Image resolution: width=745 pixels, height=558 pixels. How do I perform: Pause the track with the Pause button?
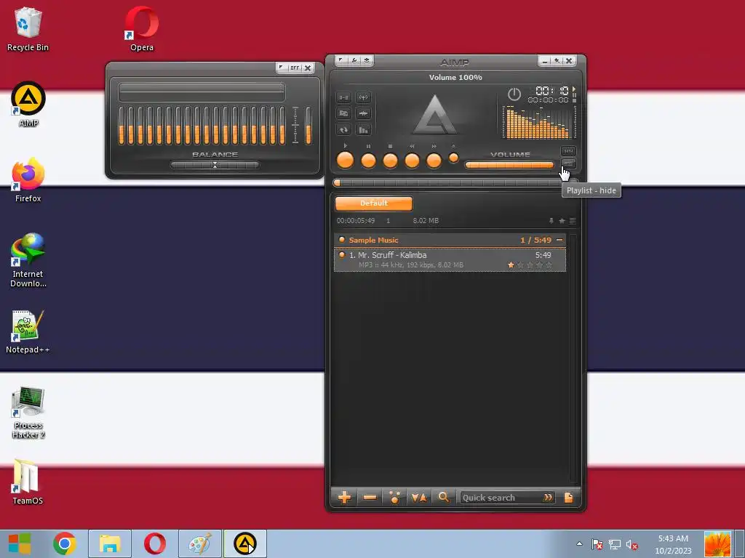pos(368,161)
